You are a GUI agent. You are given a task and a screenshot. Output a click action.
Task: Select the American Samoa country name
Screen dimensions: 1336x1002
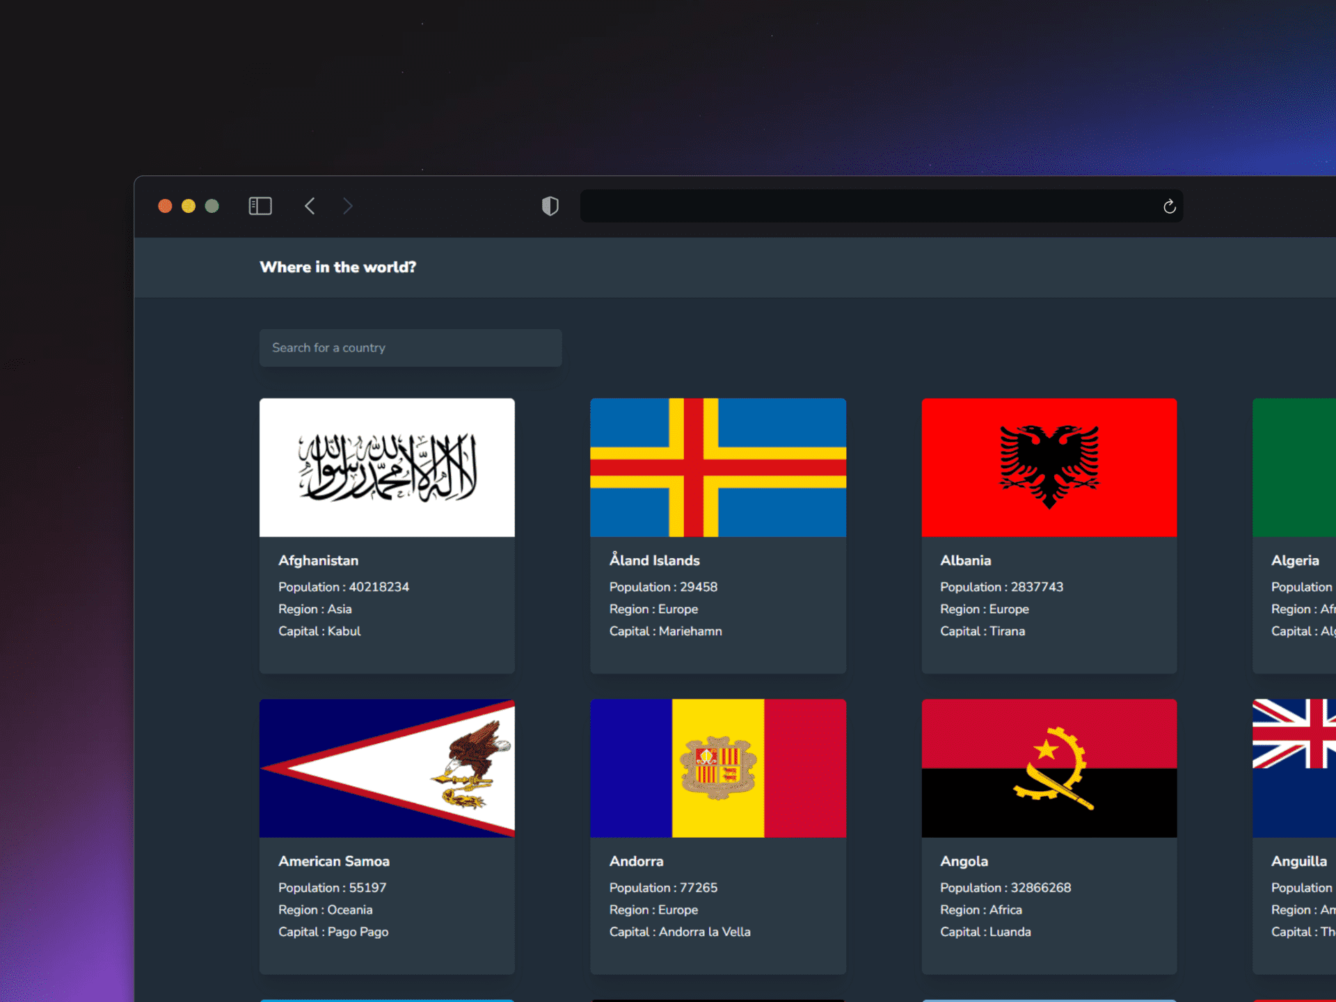(x=334, y=861)
